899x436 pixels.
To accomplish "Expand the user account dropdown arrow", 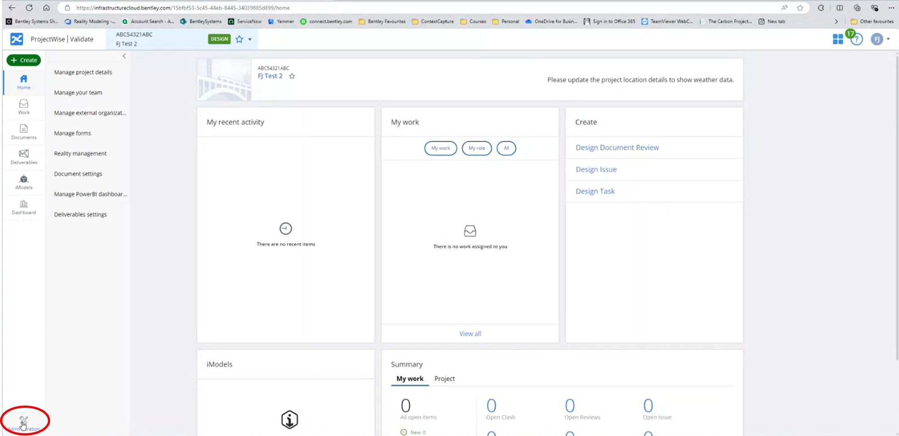I will 888,39.
